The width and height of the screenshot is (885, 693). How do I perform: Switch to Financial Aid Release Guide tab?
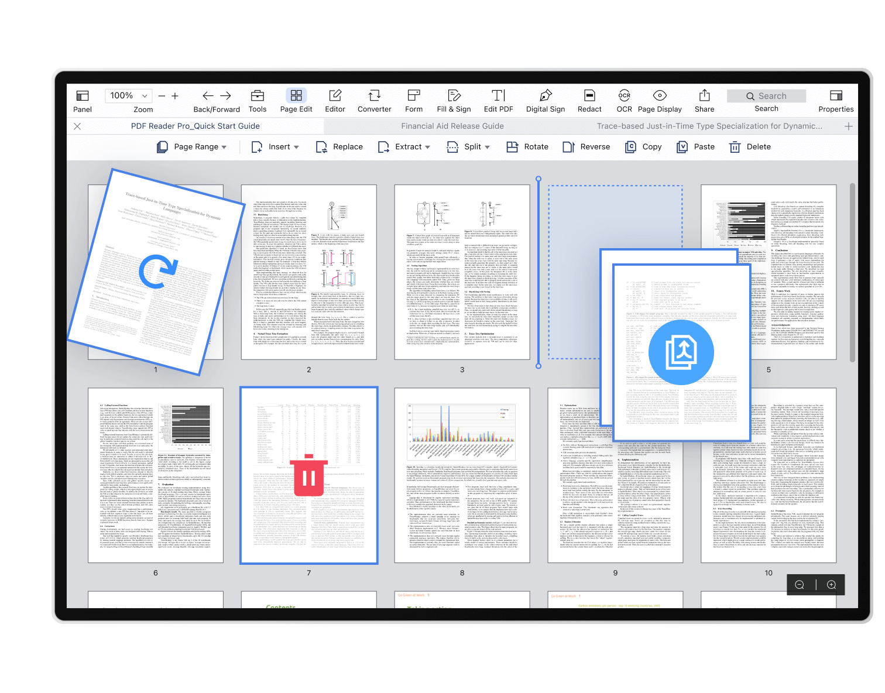pos(452,126)
